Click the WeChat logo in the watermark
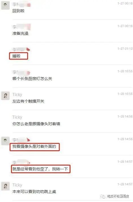The image size is (133, 202). pos(103,196)
